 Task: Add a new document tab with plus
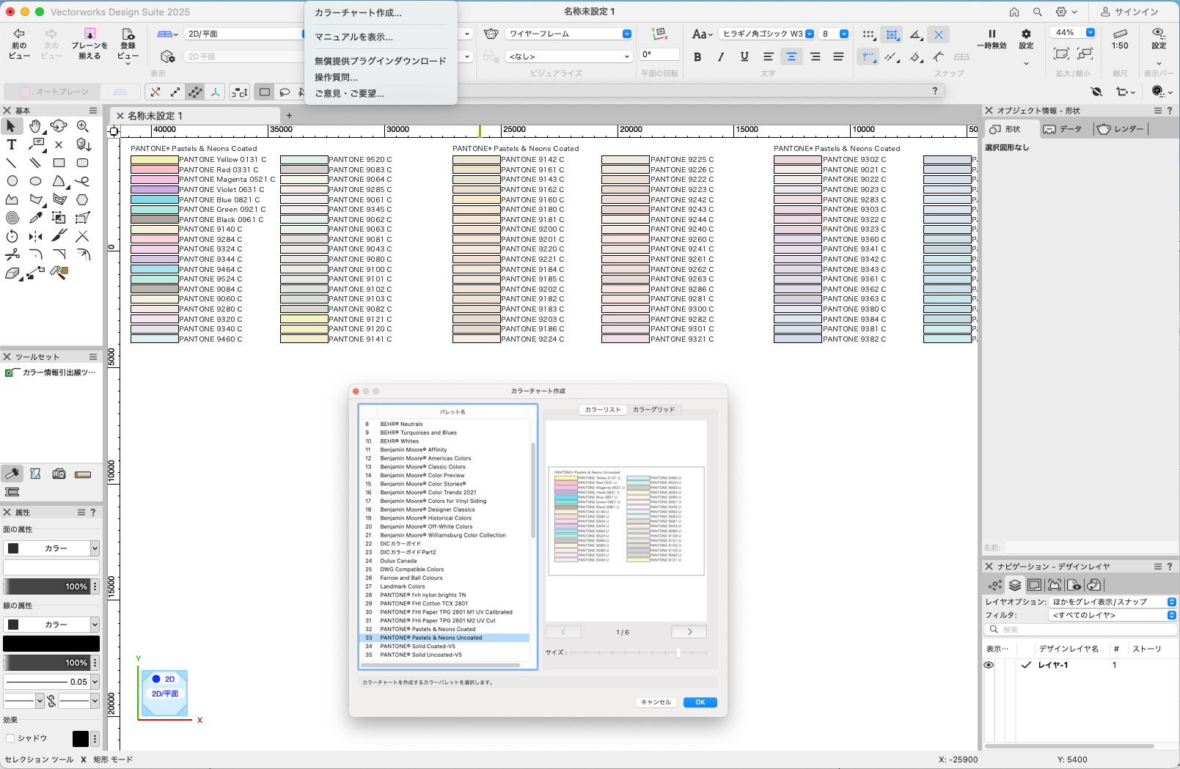(289, 115)
